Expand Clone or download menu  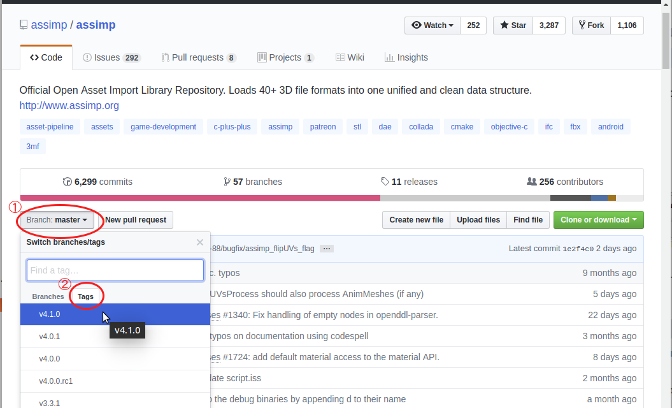598,220
